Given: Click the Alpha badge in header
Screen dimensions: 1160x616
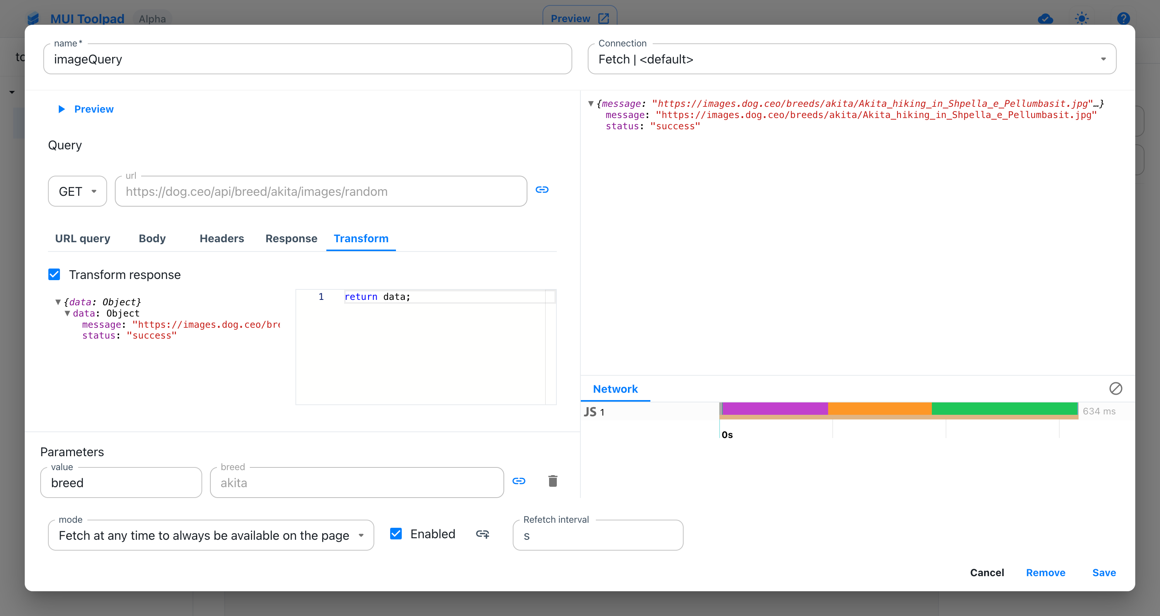Looking at the screenshot, I should tap(152, 19).
